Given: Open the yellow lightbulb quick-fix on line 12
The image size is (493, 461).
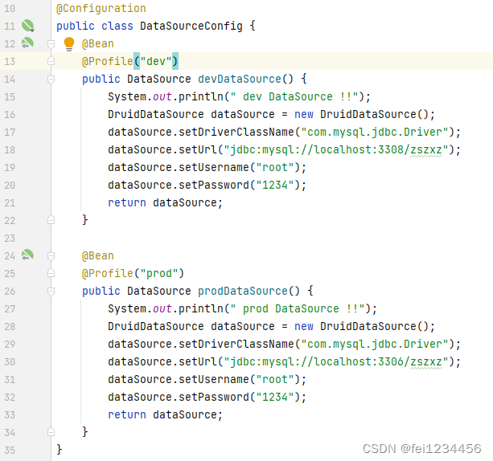Looking at the screenshot, I should pos(69,43).
